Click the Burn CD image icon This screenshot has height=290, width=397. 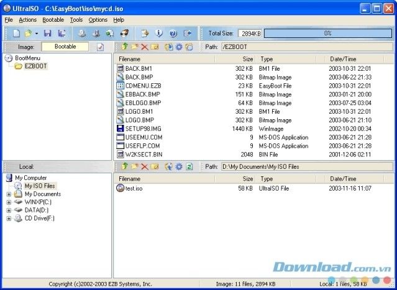[x=124, y=33]
